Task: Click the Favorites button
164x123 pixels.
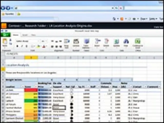Action: 8,14
